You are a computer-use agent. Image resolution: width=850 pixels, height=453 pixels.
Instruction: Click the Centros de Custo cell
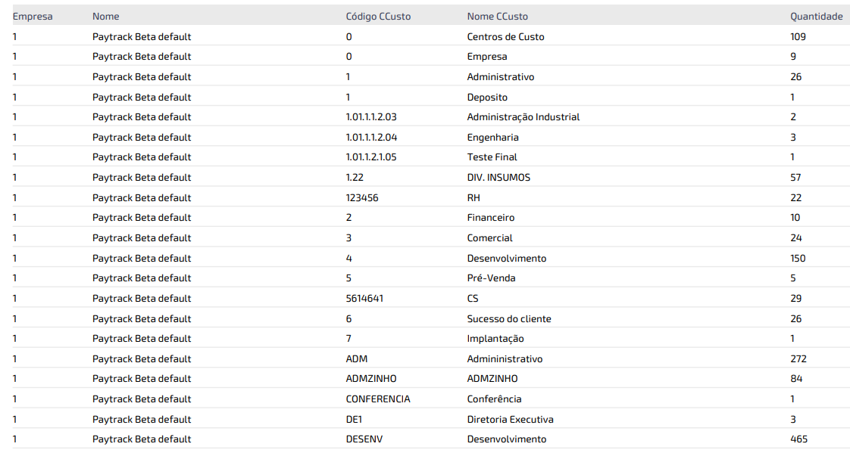505,36
